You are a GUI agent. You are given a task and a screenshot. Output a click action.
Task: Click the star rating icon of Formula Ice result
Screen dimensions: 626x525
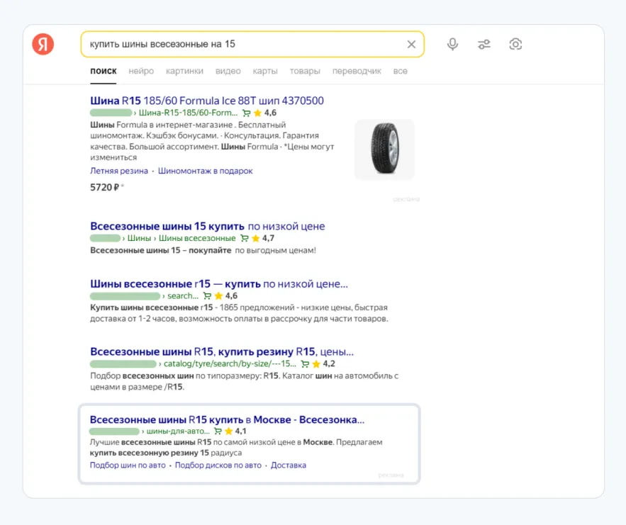pyautogui.click(x=257, y=113)
